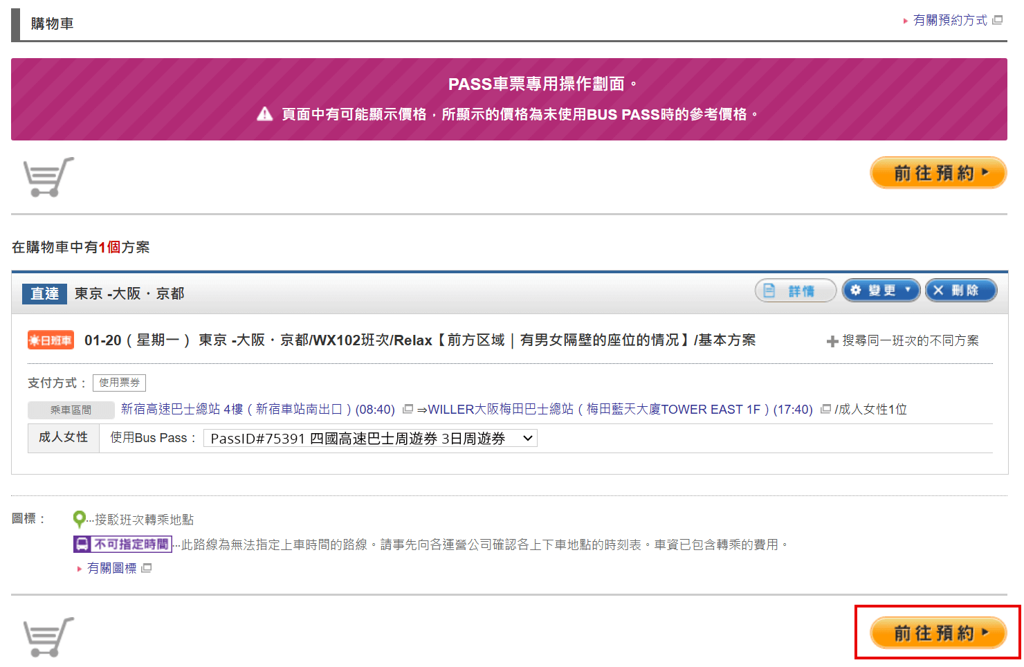Screen dimensions: 1024x667
Task: Open the Bus Pass selection dropdown
Action: [370, 438]
